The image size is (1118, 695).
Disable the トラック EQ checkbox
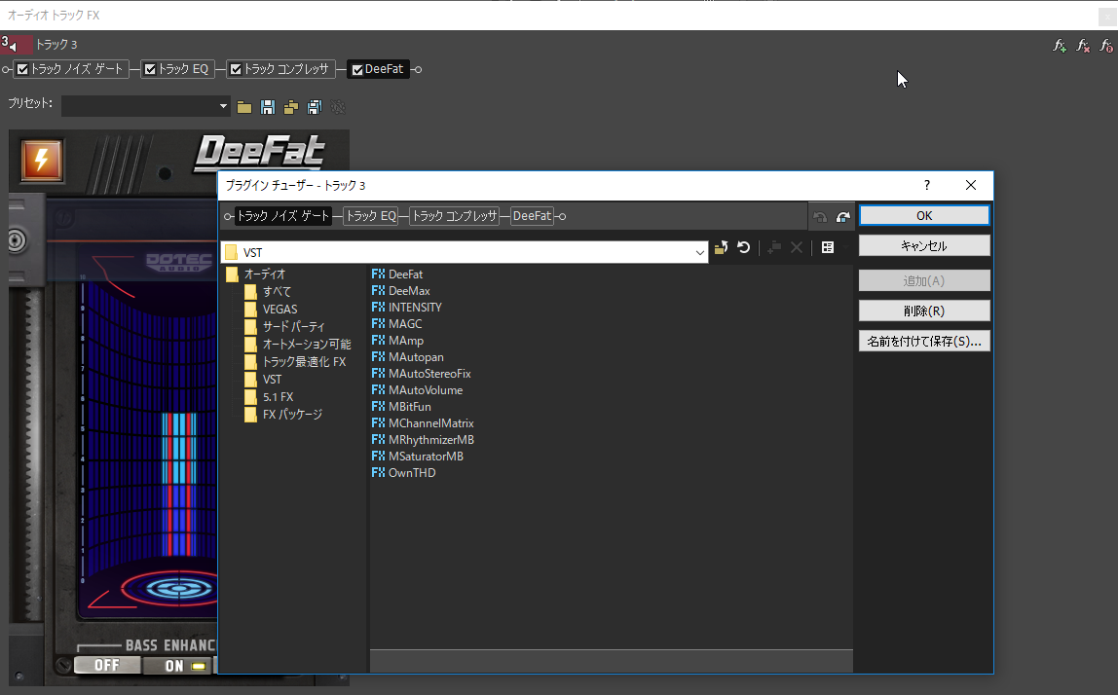point(151,70)
